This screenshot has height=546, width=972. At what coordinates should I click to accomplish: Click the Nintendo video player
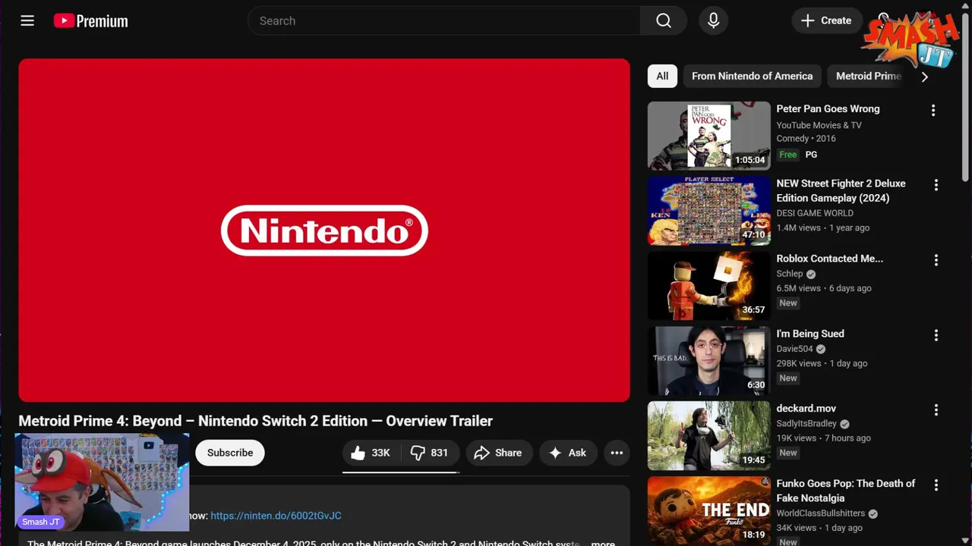pyautogui.click(x=324, y=231)
